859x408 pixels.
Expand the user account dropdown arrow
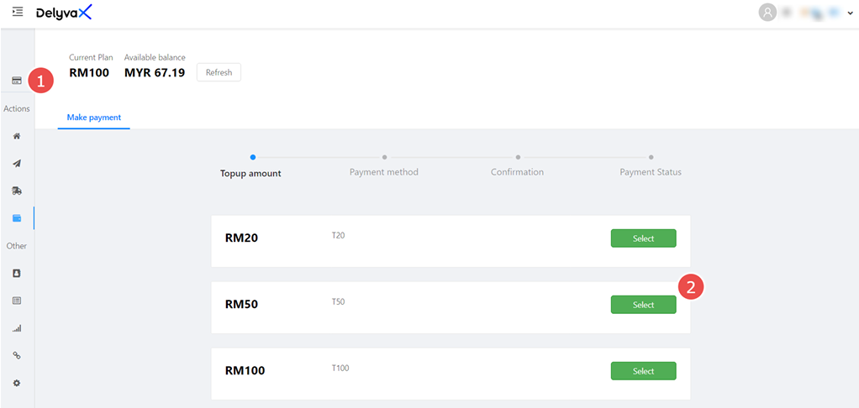tap(850, 13)
